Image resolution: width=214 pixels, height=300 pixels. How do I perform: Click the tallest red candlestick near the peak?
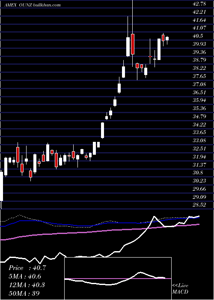133,44
